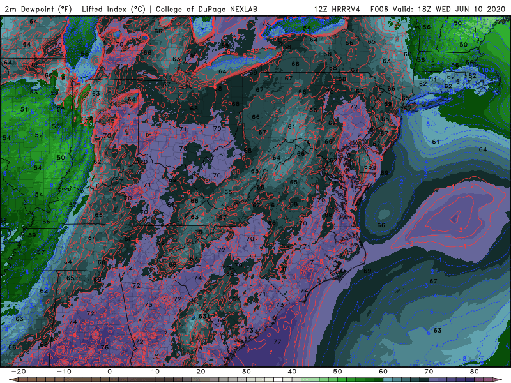511x383 pixels.
Task: Click the 50 label on the color scale
Action: 338,372
